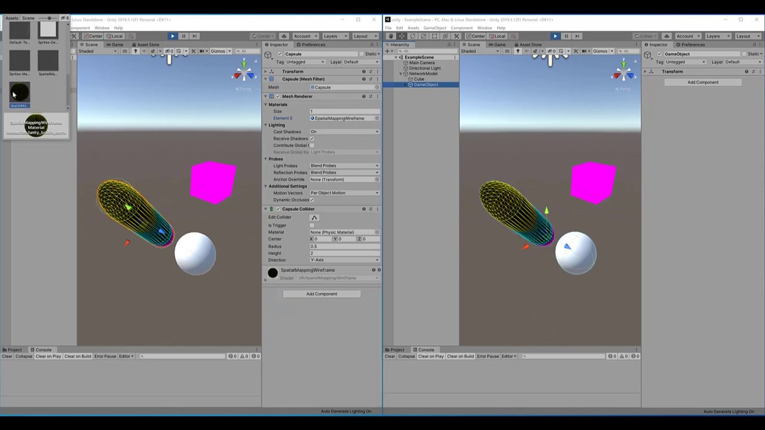Click the Assets thumbnail size slider

(x=49, y=18)
